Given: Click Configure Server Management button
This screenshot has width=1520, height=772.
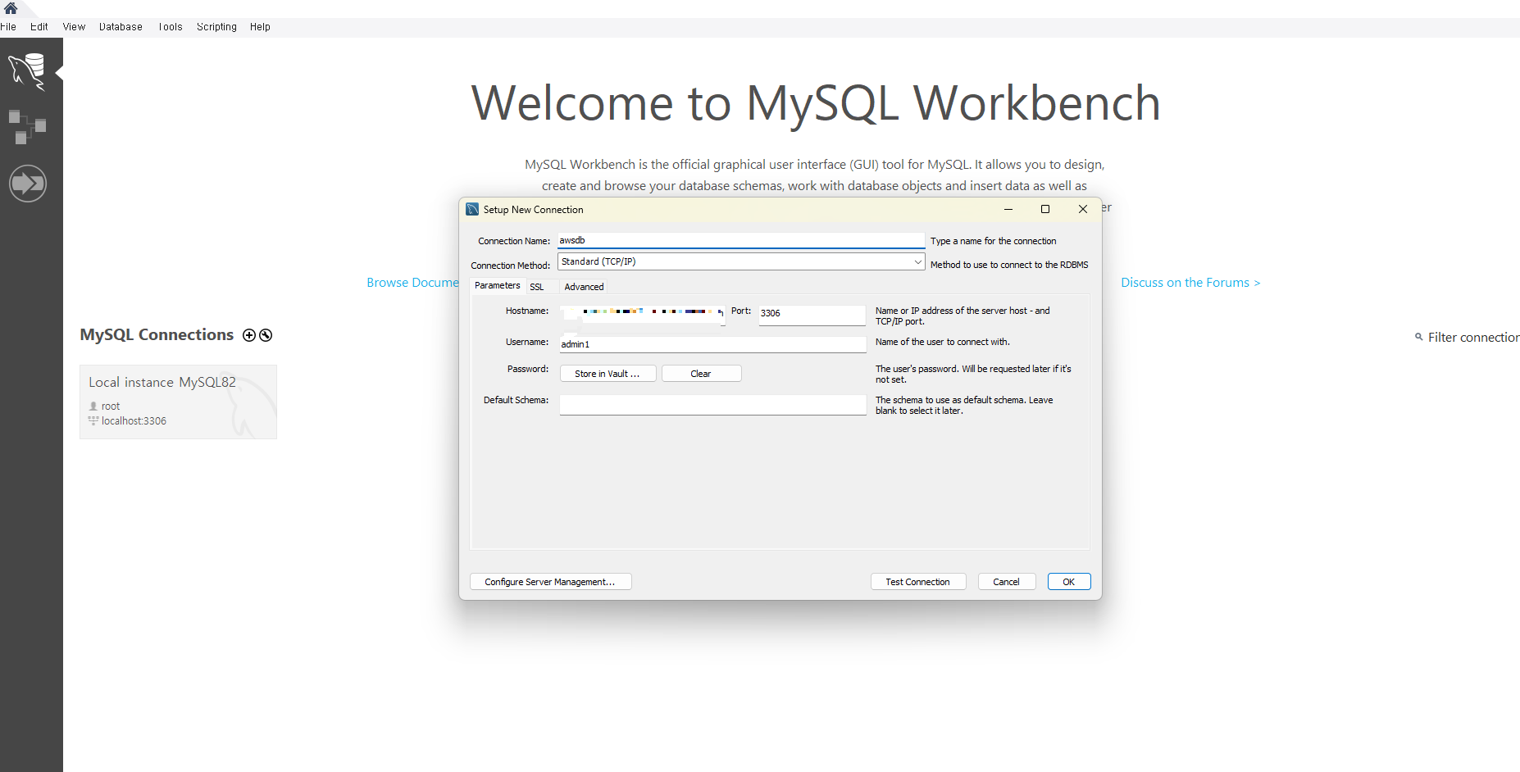Looking at the screenshot, I should [x=550, y=582].
